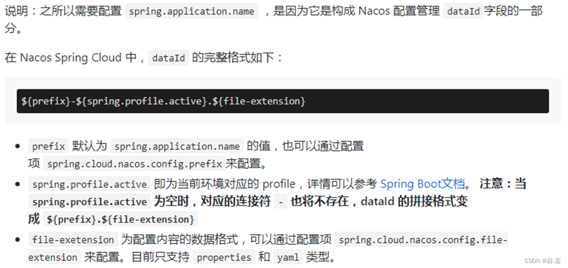This screenshot has height=268, width=568.
Task: Click the dark dataId format code block
Action: [283, 101]
